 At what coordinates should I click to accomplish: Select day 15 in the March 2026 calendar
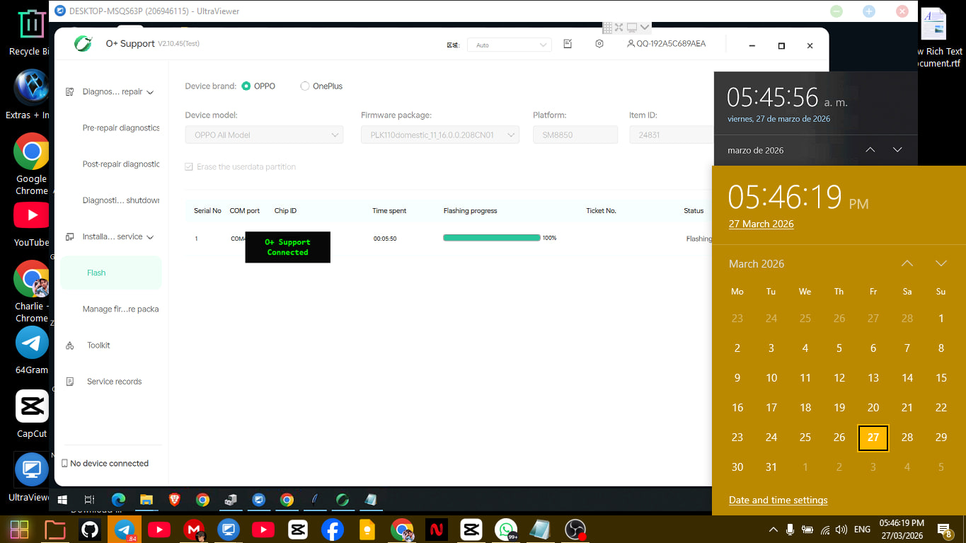941,378
